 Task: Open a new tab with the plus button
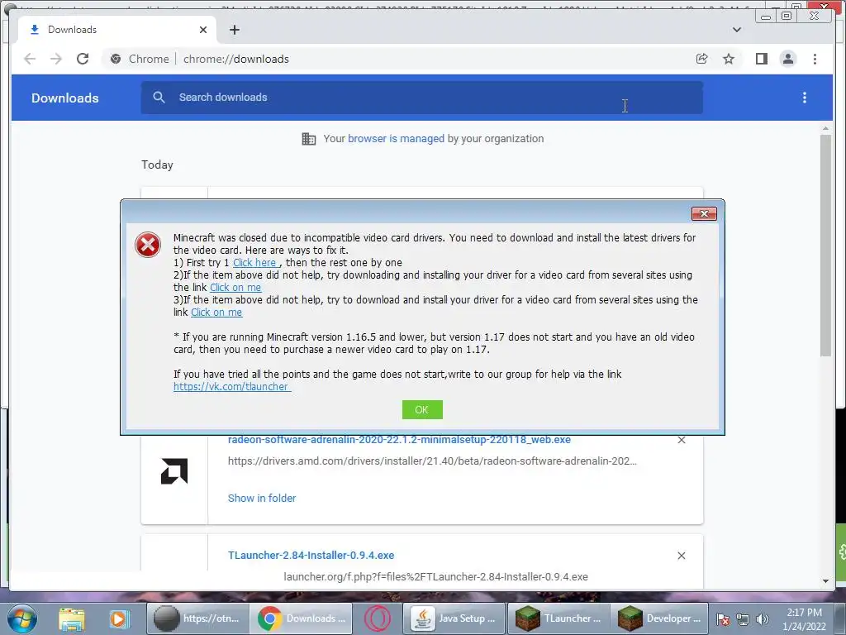point(234,30)
